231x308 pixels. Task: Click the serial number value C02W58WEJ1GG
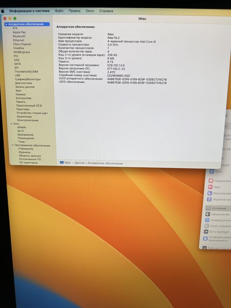point(119,76)
